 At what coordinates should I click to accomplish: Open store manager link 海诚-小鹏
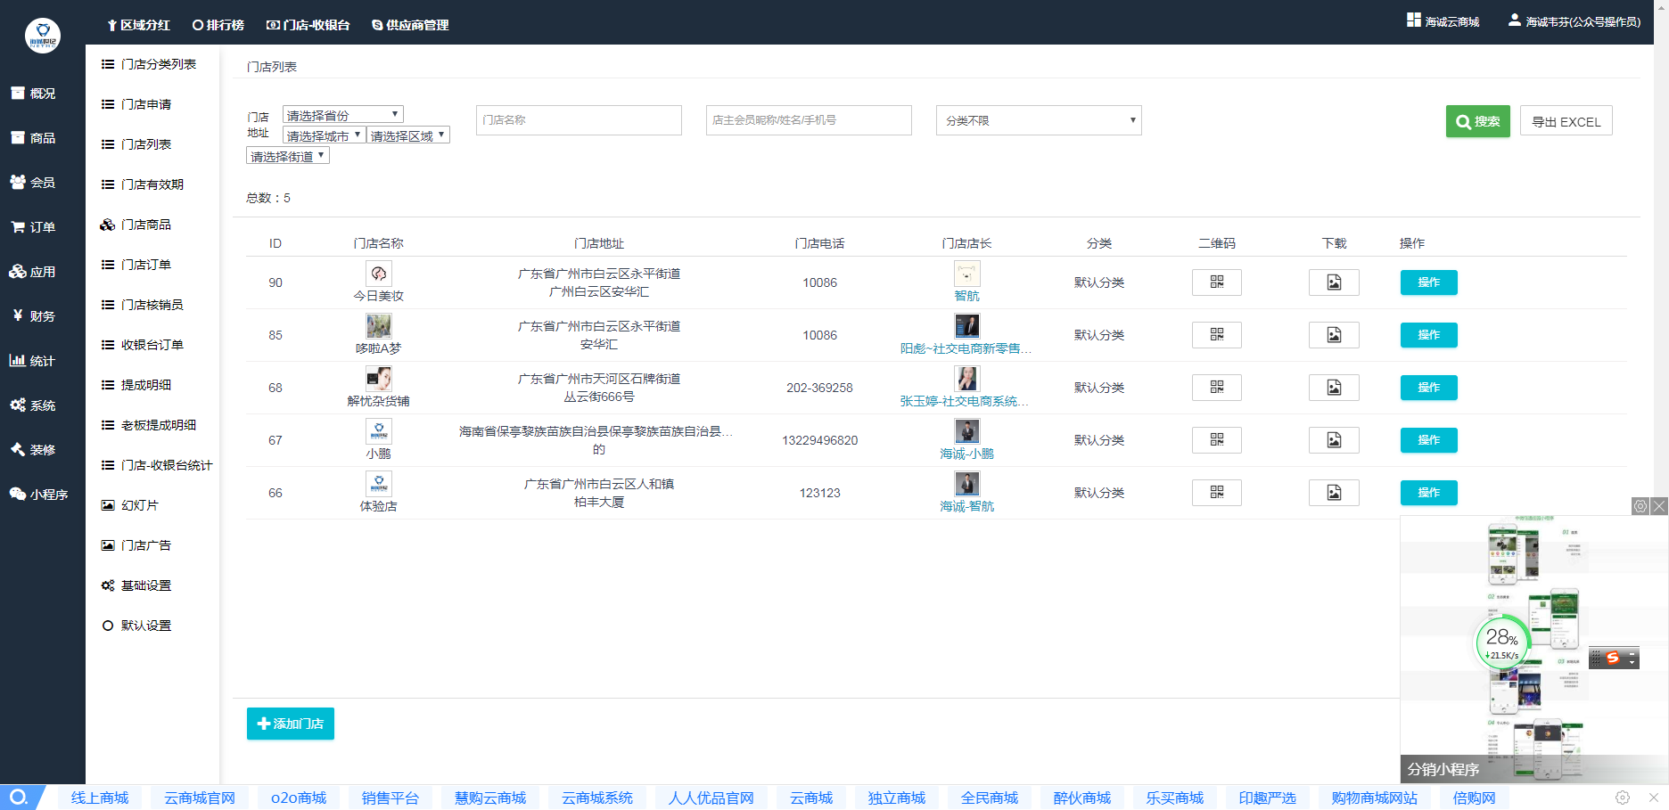[x=966, y=454]
